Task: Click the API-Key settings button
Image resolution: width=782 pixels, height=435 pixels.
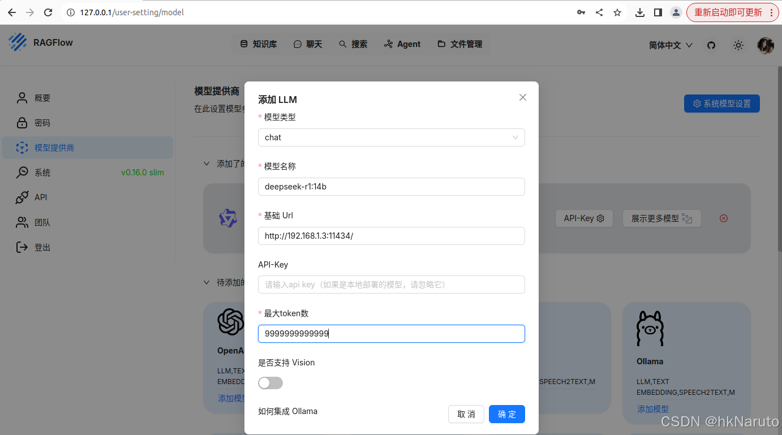Action: (584, 218)
